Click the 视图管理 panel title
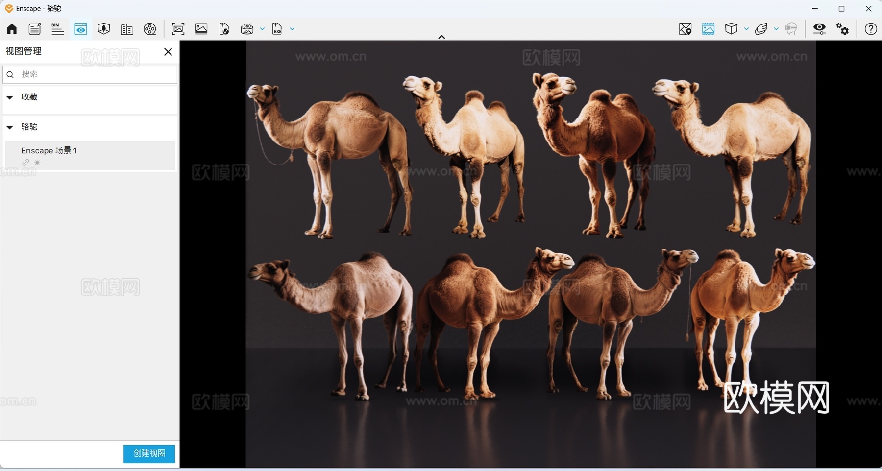Screen dimensions: 882x471 pos(24,51)
